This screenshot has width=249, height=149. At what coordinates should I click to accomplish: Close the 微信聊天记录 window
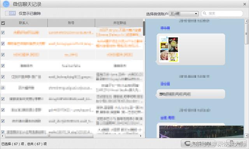click(x=245, y=4)
